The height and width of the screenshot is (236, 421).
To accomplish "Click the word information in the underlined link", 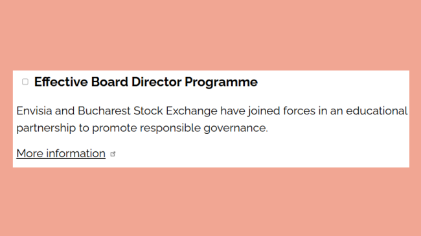I will click(76, 153).
